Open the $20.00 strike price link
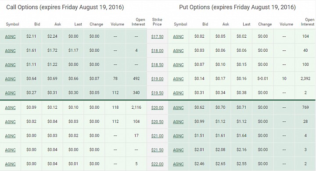The image size is (316, 171). pos(157,108)
